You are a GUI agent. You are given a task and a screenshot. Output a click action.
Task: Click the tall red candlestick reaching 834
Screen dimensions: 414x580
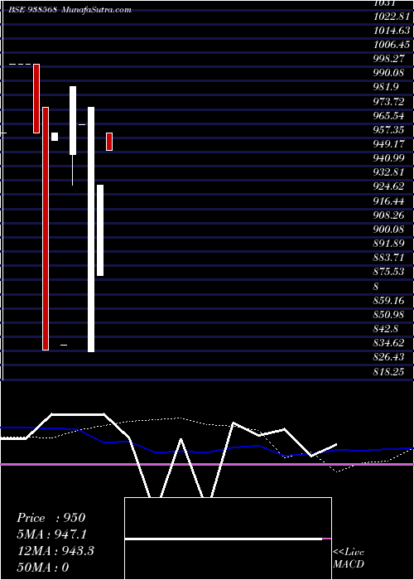click(46, 229)
